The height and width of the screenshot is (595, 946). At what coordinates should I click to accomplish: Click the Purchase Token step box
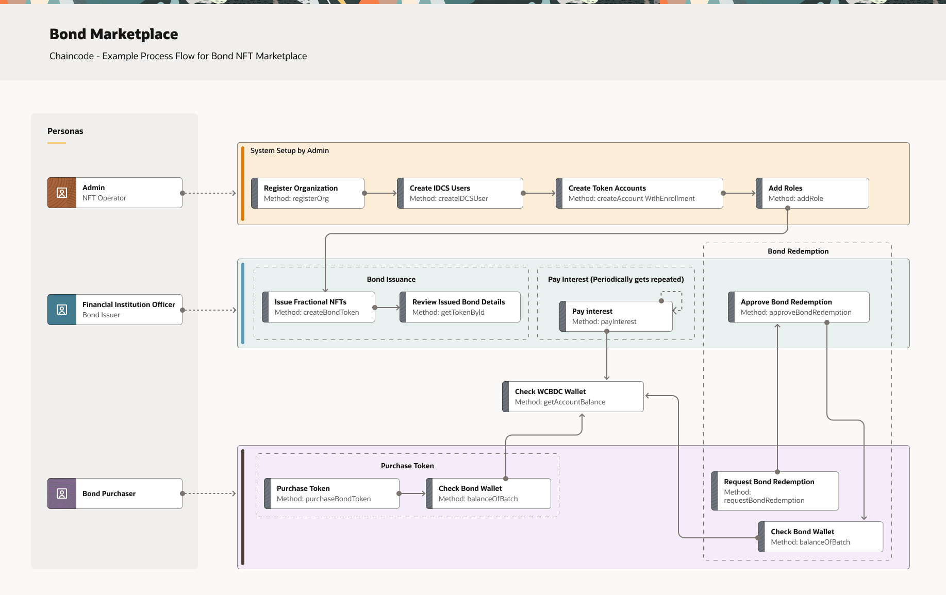(x=331, y=494)
